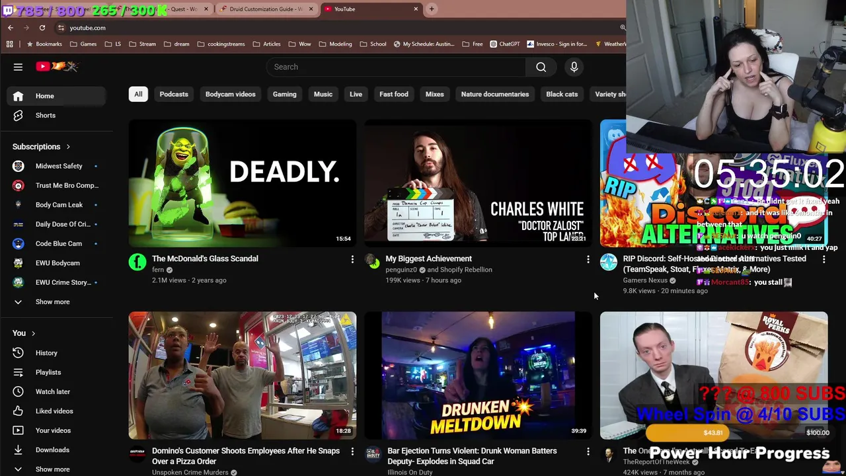Image resolution: width=846 pixels, height=476 pixels.
Task: Open options for Domino's Customer video
Action: (x=352, y=452)
